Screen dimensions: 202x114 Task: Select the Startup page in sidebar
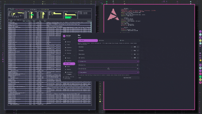pos(69,53)
